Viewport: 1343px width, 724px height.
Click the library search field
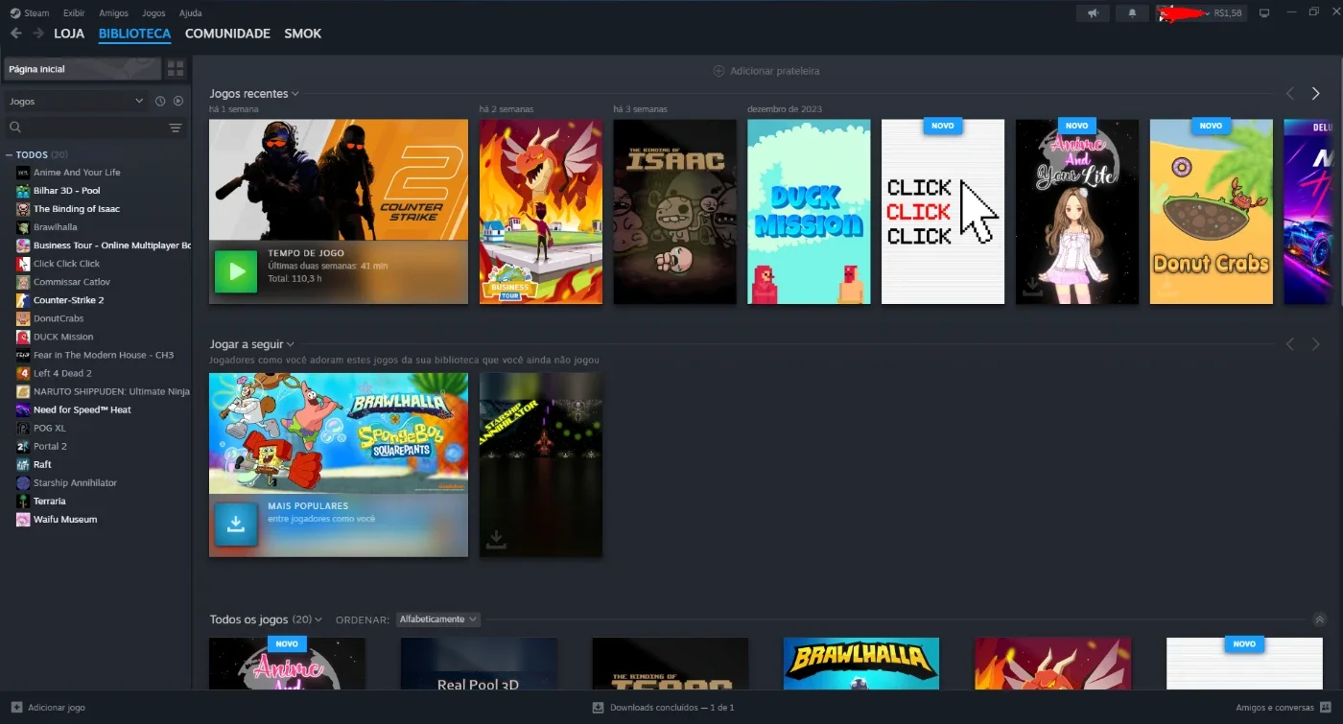(x=86, y=128)
